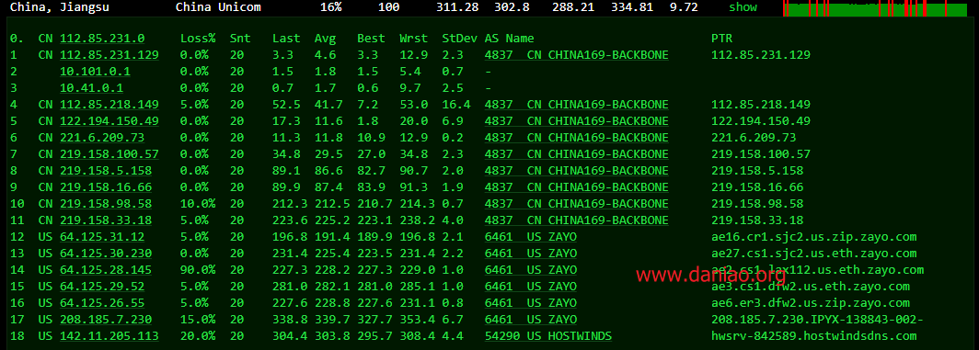Open IP link 219.158.100.57
The height and width of the screenshot is (350, 979).
tap(109, 154)
